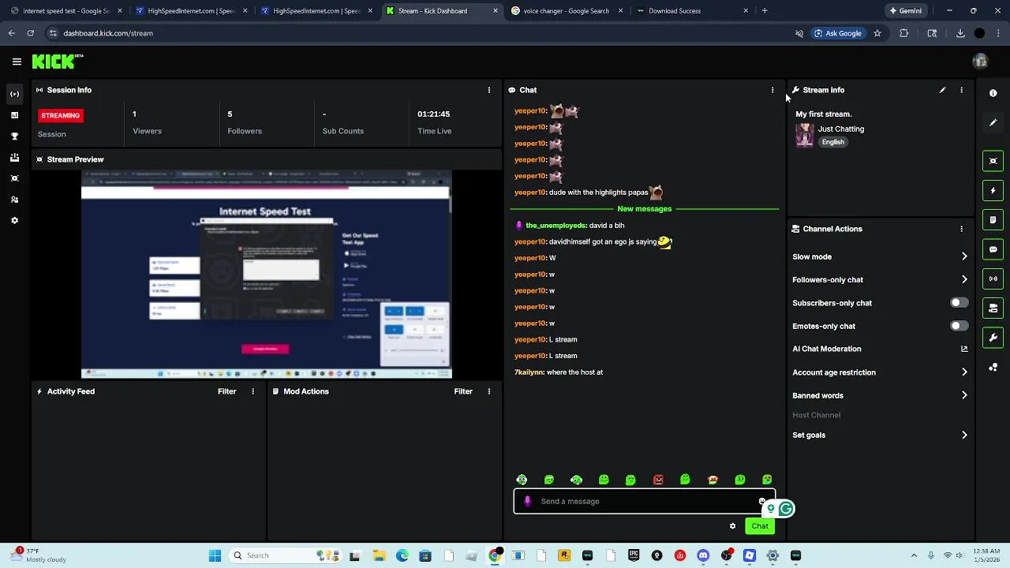Open the Activity Feed three-dot menu

tap(252, 391)
